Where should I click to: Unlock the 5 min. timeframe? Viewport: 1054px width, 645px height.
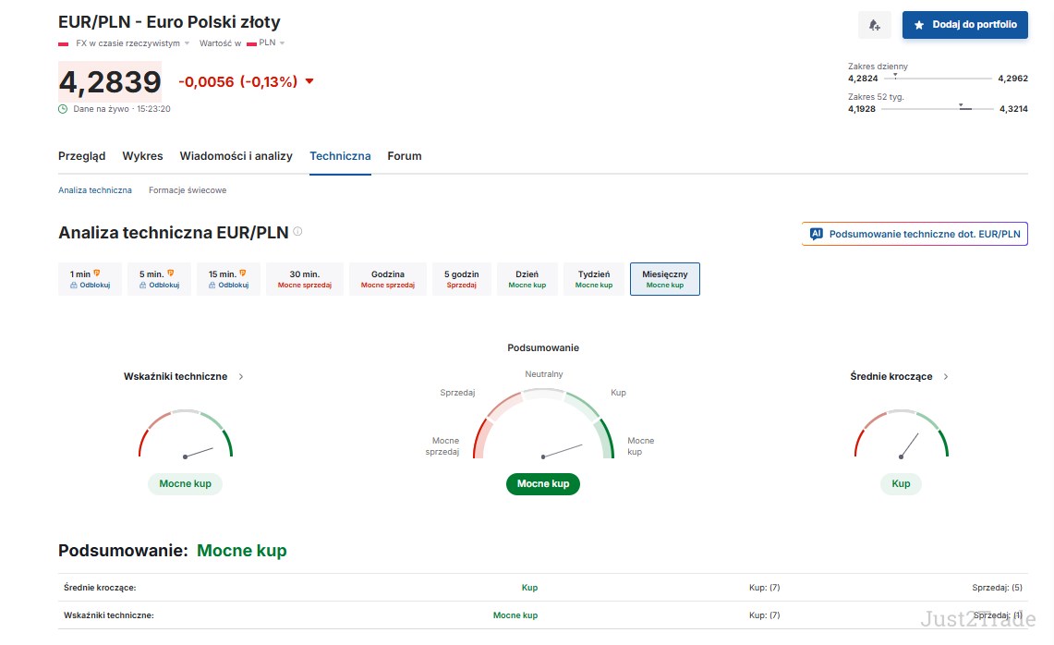(x=159, y=279)
